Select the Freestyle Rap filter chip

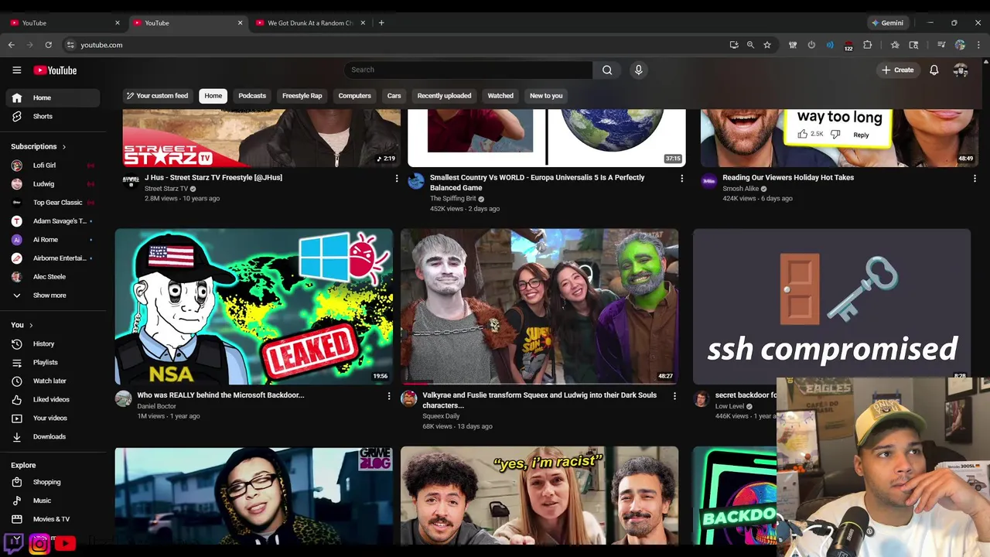pos(302,96)
